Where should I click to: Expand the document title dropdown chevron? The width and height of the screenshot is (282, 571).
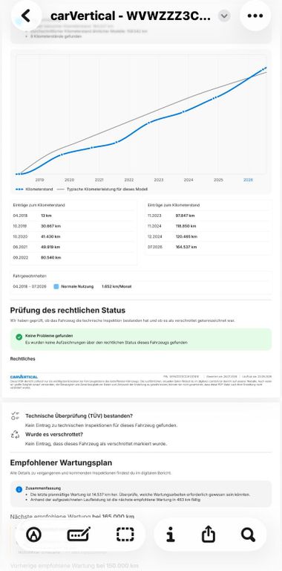click(x=224, y=16)
